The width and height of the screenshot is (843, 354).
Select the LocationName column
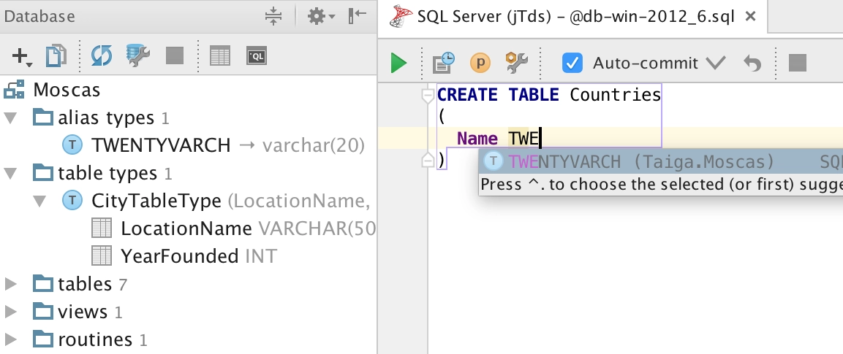point(186,229)
